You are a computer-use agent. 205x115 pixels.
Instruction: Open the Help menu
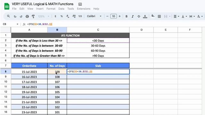click(96, 9)
